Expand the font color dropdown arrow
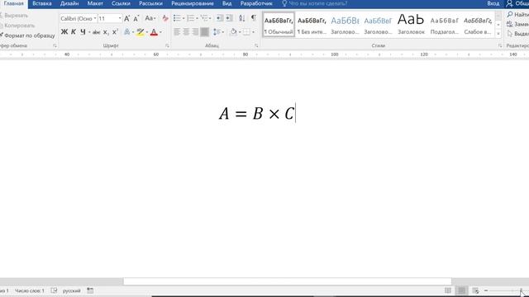Screen dimensions: 529x297 click(x=160, y=32)
